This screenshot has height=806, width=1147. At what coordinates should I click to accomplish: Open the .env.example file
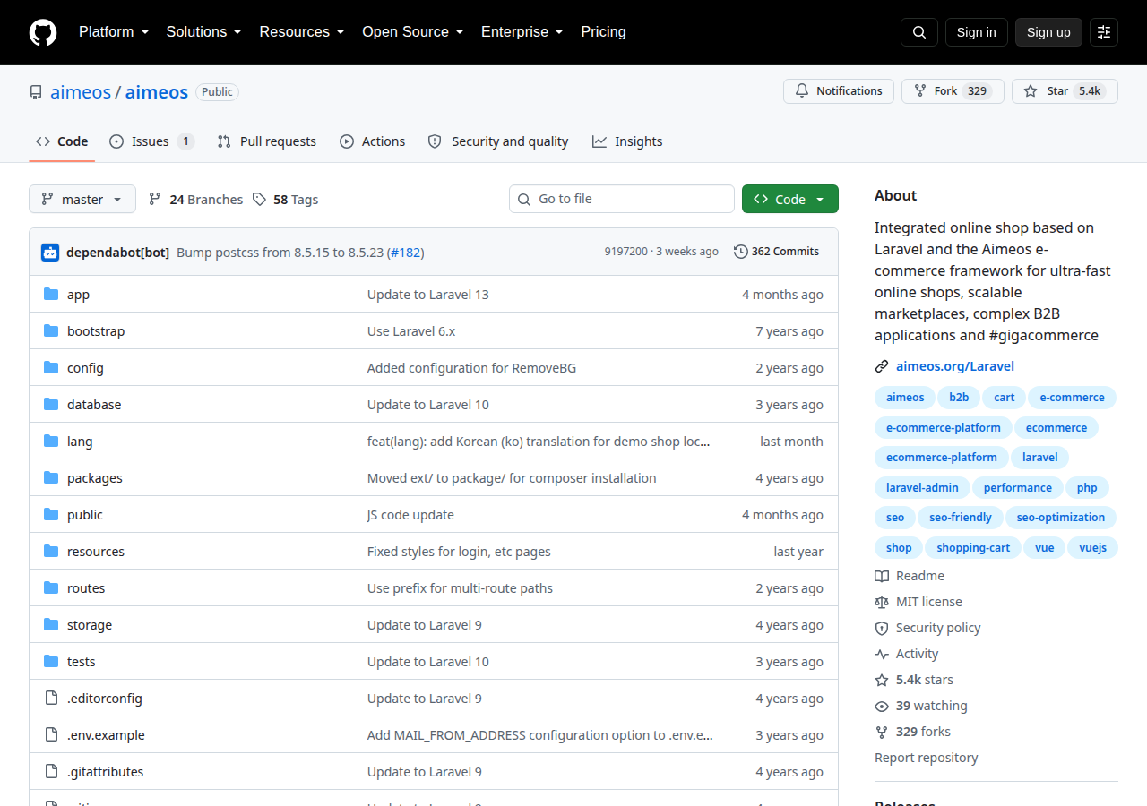pyautogui.click(x=106, y=735)
